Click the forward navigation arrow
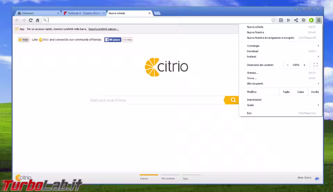The width and height of the screenshot is (333, 192). [24, 20]
